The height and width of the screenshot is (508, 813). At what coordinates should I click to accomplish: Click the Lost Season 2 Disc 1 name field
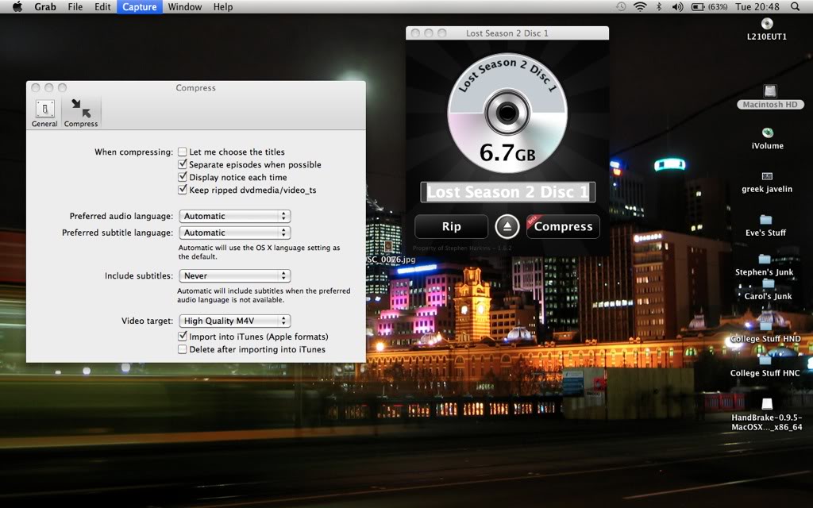pyautogui.click(x=507, y=192)
